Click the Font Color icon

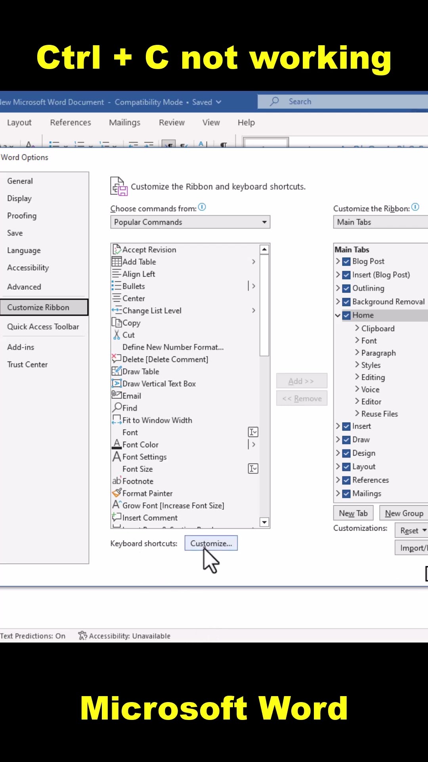click(x=117, y=444)
